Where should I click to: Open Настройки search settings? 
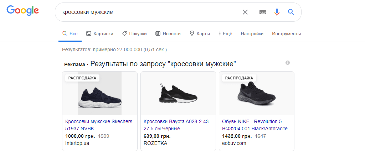tap(252, 34)
